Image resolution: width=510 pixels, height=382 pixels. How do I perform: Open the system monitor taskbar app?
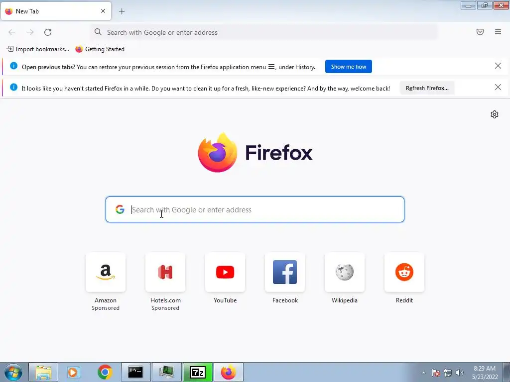pos(166,372)
